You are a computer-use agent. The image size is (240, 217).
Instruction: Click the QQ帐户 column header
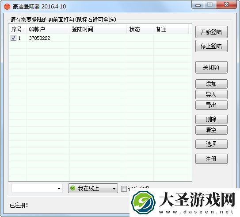(48, 29)
